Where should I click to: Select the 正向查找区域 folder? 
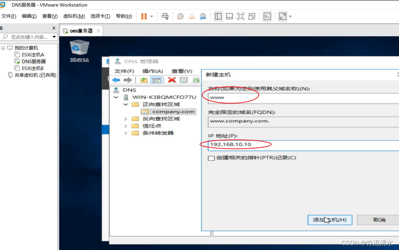[x=161, y=104]
